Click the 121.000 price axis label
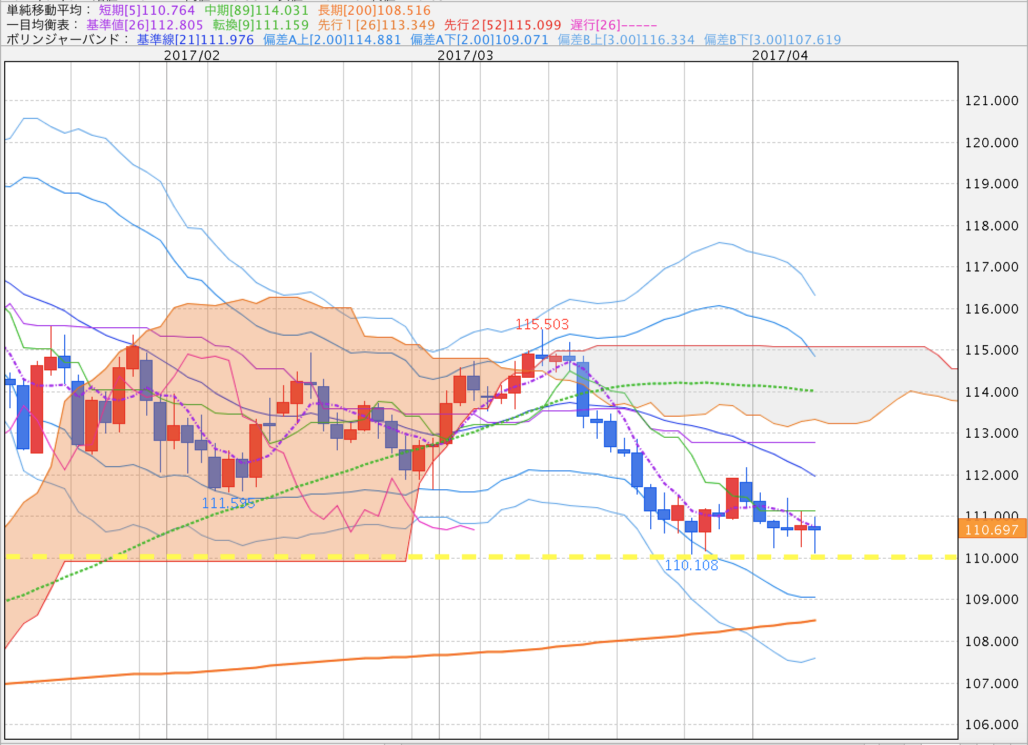The height and width of the screenshot is (745, 1028). click(x=991, y=100)
